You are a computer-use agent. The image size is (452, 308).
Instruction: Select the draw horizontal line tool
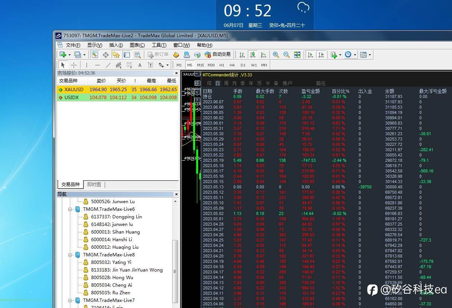coord(98,65)
